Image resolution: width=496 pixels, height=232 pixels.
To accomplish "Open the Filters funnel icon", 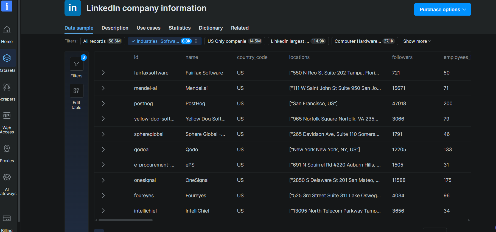I will pos(76,64).
